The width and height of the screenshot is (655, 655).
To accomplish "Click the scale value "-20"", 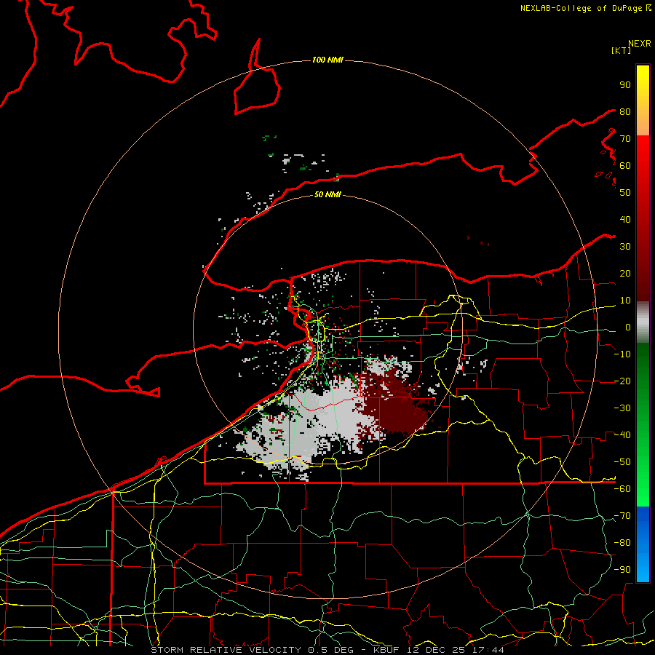I will pyautogui.click(x=622, y=381).
